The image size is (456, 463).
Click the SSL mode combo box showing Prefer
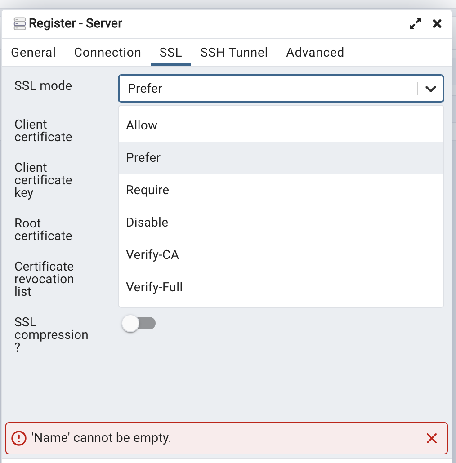tap(281, 89)
